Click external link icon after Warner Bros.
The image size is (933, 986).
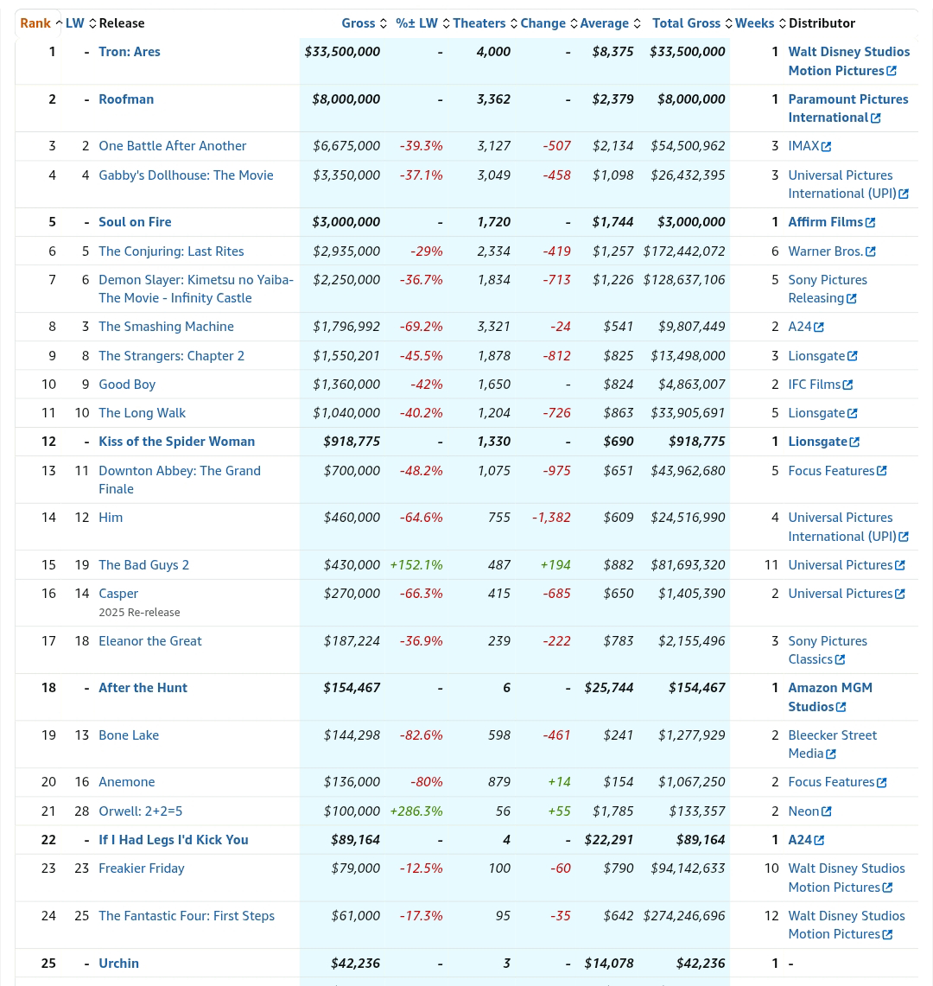tap(870, 251)
